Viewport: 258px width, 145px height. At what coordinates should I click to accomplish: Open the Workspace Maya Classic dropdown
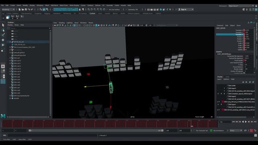coord(241,6)
